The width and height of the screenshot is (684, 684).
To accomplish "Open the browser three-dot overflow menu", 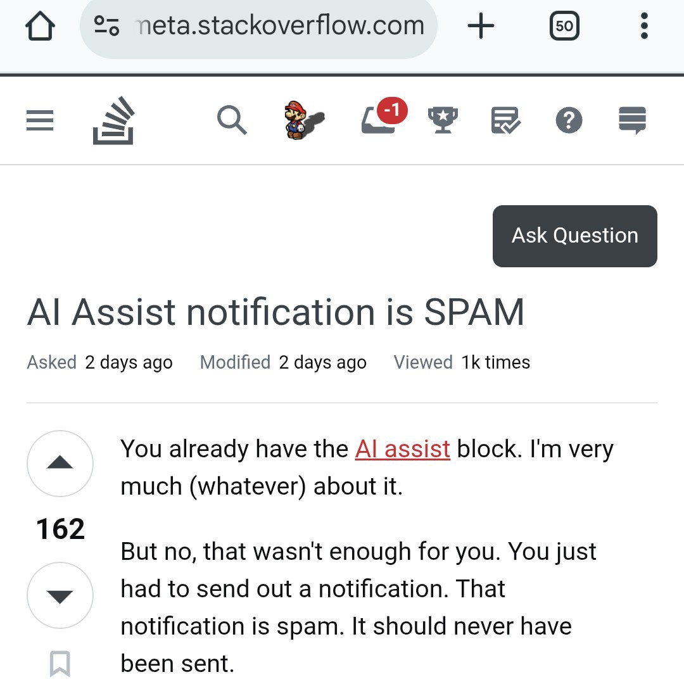I will point(644,27).
